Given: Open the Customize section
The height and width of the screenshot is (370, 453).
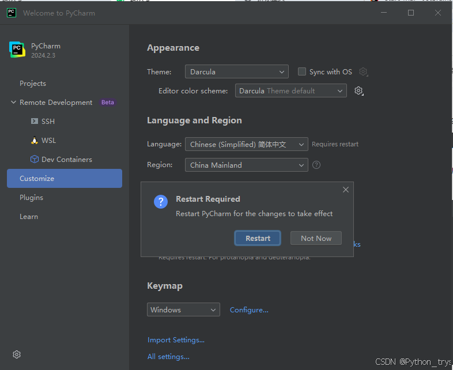Looking at the screenshot, I should point(65,179).
